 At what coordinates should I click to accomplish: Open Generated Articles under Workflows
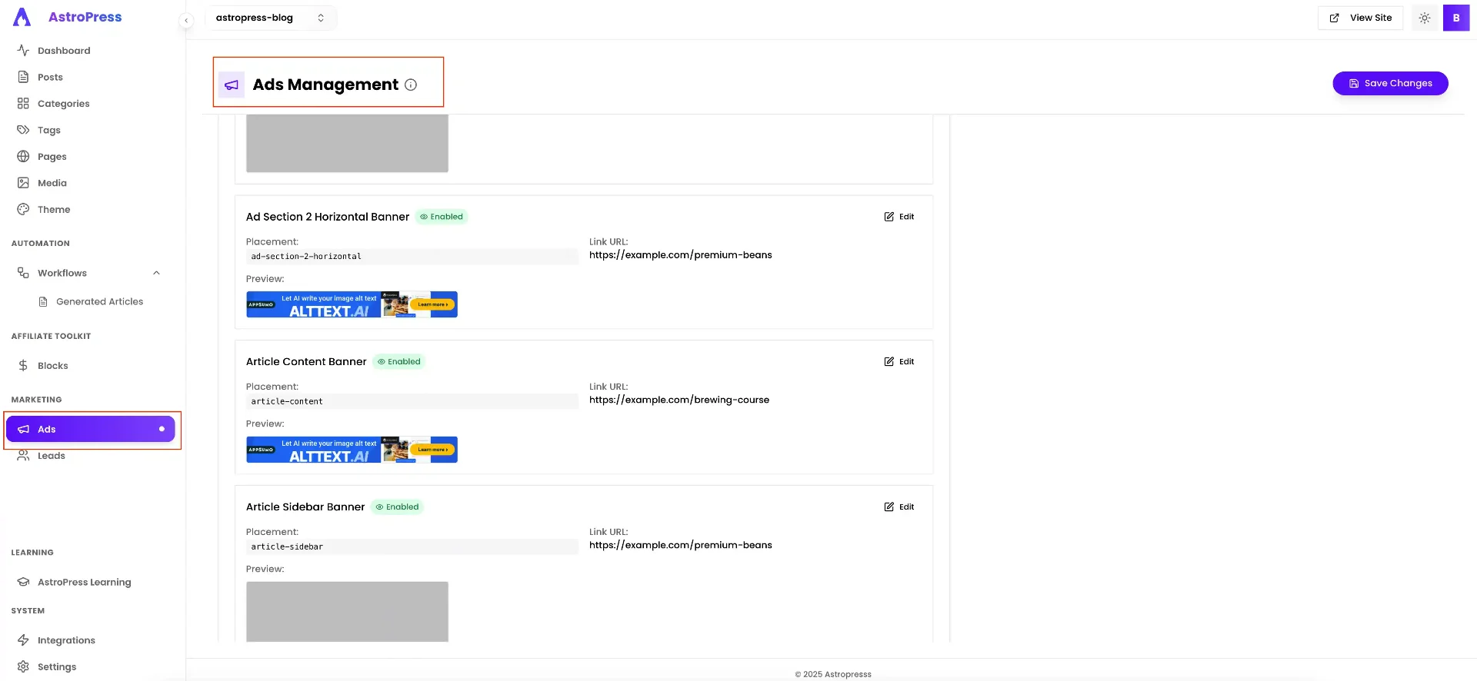(99, 301)
